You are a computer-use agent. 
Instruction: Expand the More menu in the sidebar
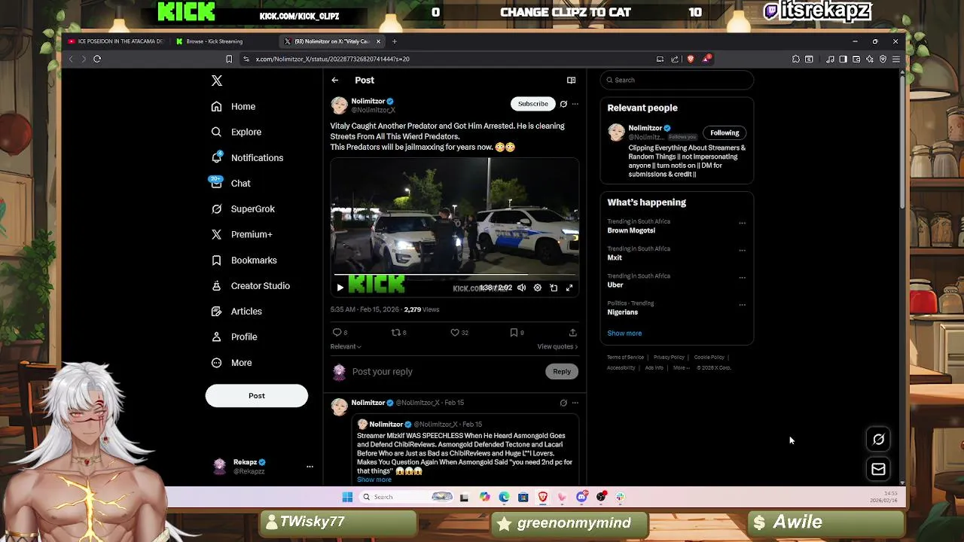click(x=231, y=363)
